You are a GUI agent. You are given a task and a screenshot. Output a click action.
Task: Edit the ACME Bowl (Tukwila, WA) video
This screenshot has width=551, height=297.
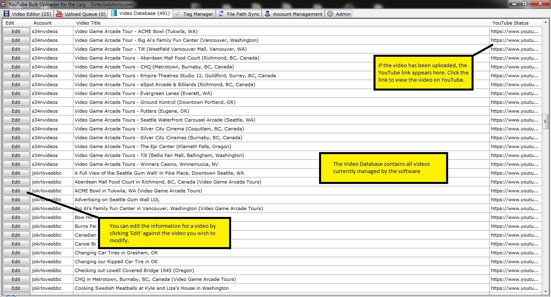click(x=16, y=31)
